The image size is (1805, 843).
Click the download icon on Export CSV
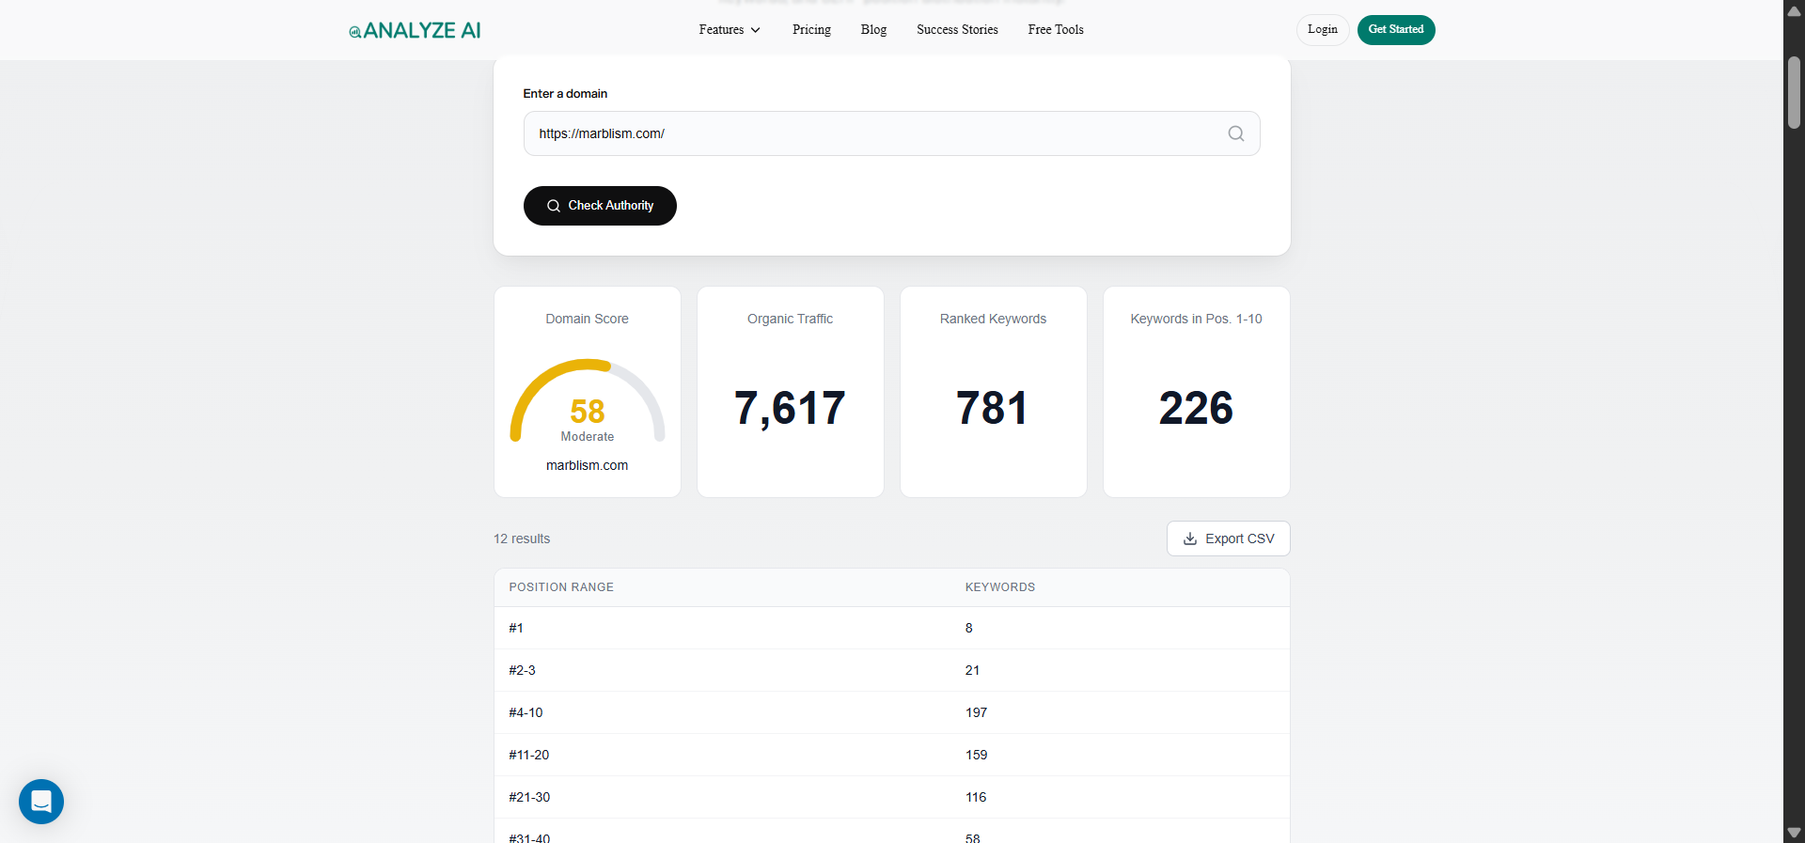[x=1190, y=539]
